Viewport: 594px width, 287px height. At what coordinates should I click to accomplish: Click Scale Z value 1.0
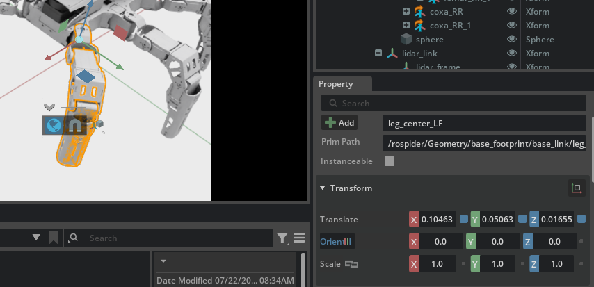[x=556, y=264]
